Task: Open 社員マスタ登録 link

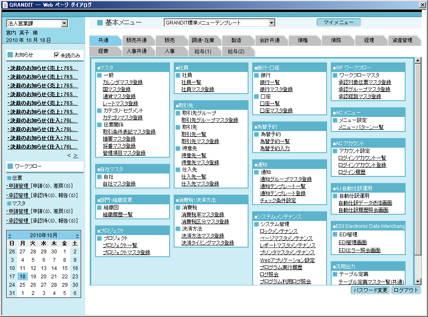Action: [198, 89]
